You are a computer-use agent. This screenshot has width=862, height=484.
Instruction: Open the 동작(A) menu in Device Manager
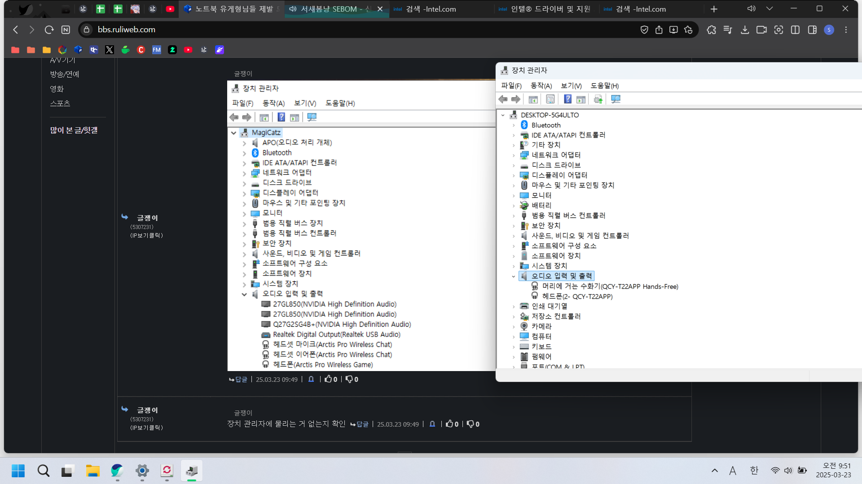pos(541,86)
